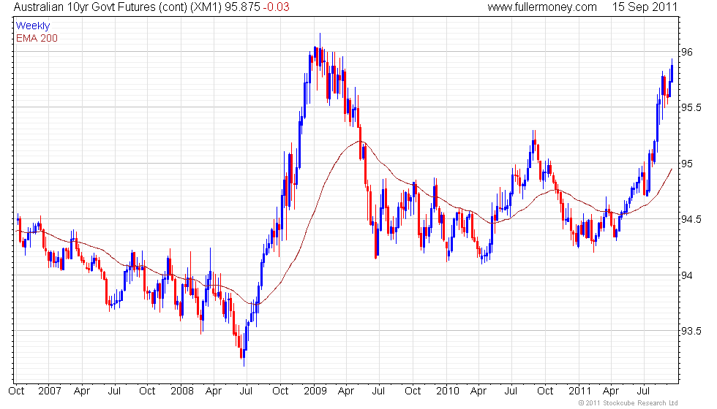Click the 95.5 price axis label
Viewport: 717px width, 409px height.
click(x=691, y=108)
